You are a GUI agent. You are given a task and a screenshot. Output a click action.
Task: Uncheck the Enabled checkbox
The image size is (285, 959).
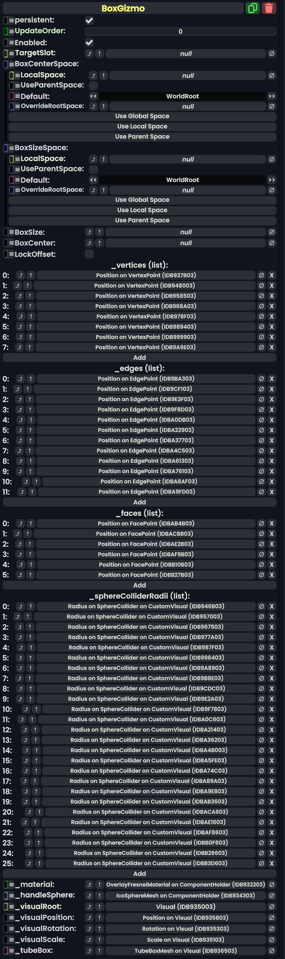point(89,42)
